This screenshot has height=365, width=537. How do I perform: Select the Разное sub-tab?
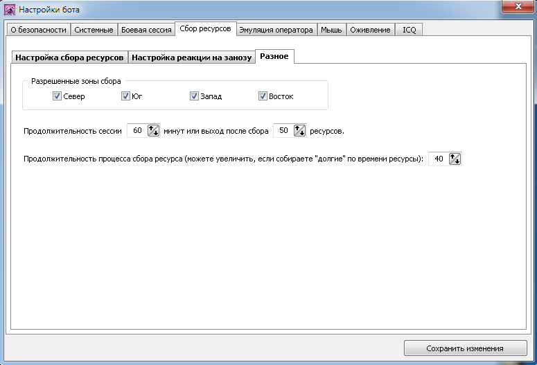coord(274,56)
